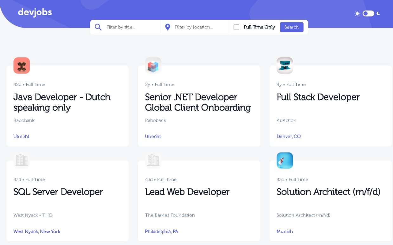Click the Search button
This screenshot has width=393, height=245.
click(291, 27)
